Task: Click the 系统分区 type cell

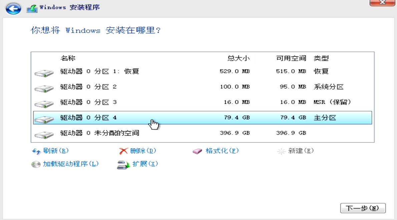Action: click(329, 87)
